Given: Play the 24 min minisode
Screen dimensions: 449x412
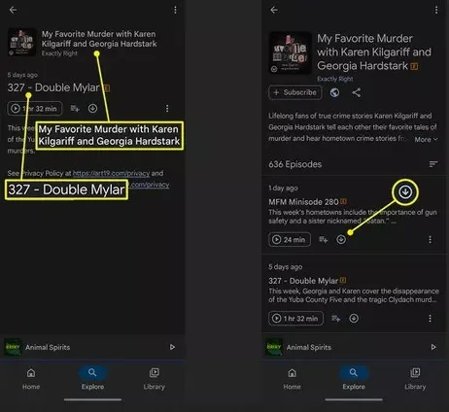Looking at the screenshot, I should tap(290, 239).
